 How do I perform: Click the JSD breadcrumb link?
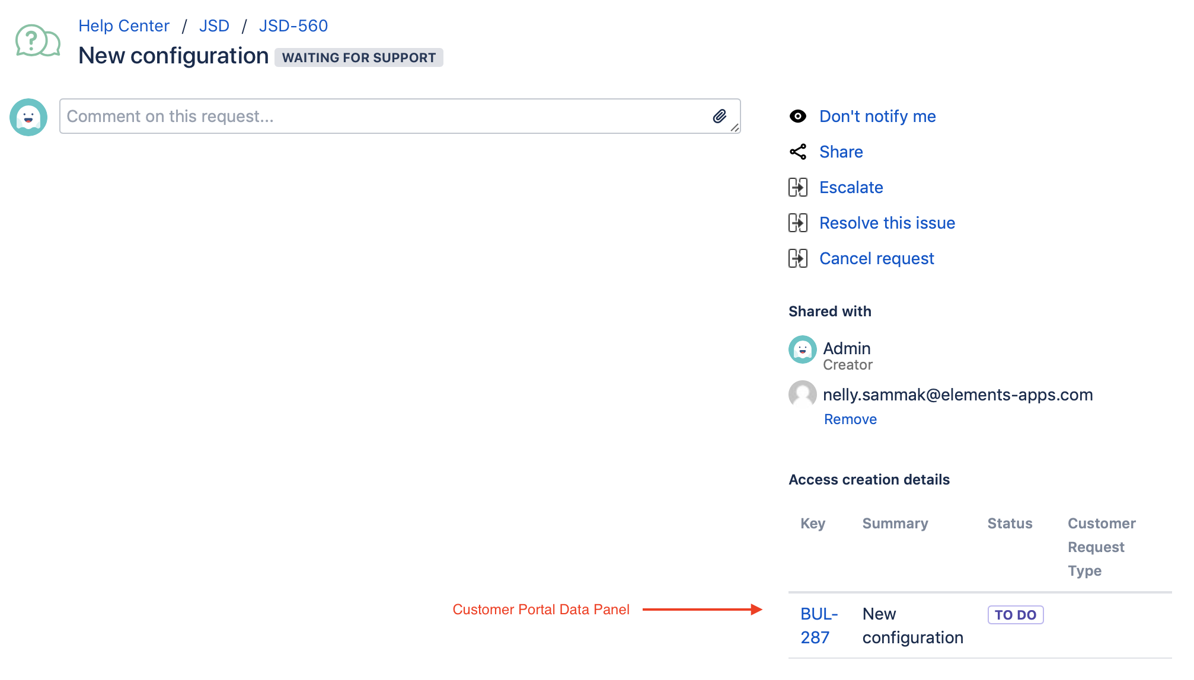[215, 25]
